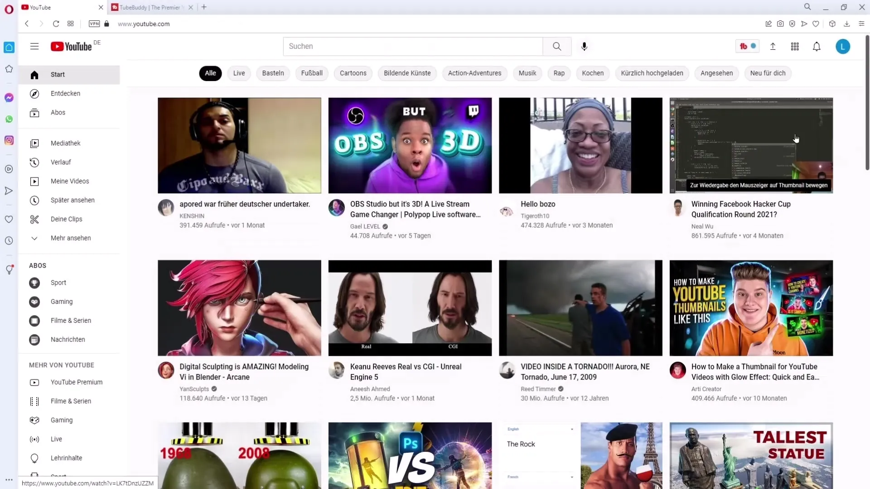Click the Deine Clips icon
870x489 pixels.
[34, 219]
